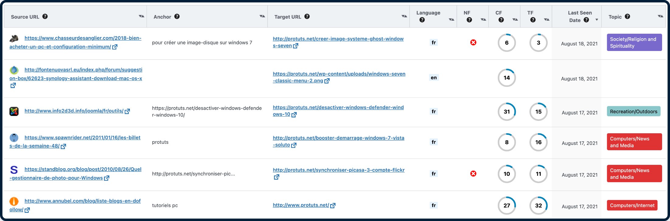The height and width of the screenshot is (221, 670).
Task: Click the Target URL help question-mark icon
Action: (x=307, y=16)
